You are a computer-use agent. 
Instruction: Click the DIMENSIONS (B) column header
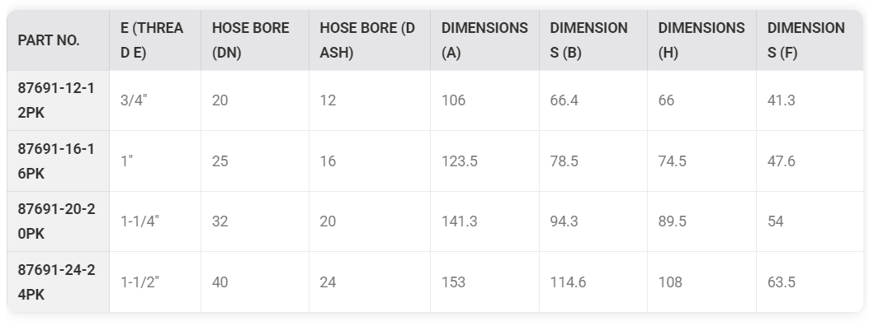coord(588,40)
